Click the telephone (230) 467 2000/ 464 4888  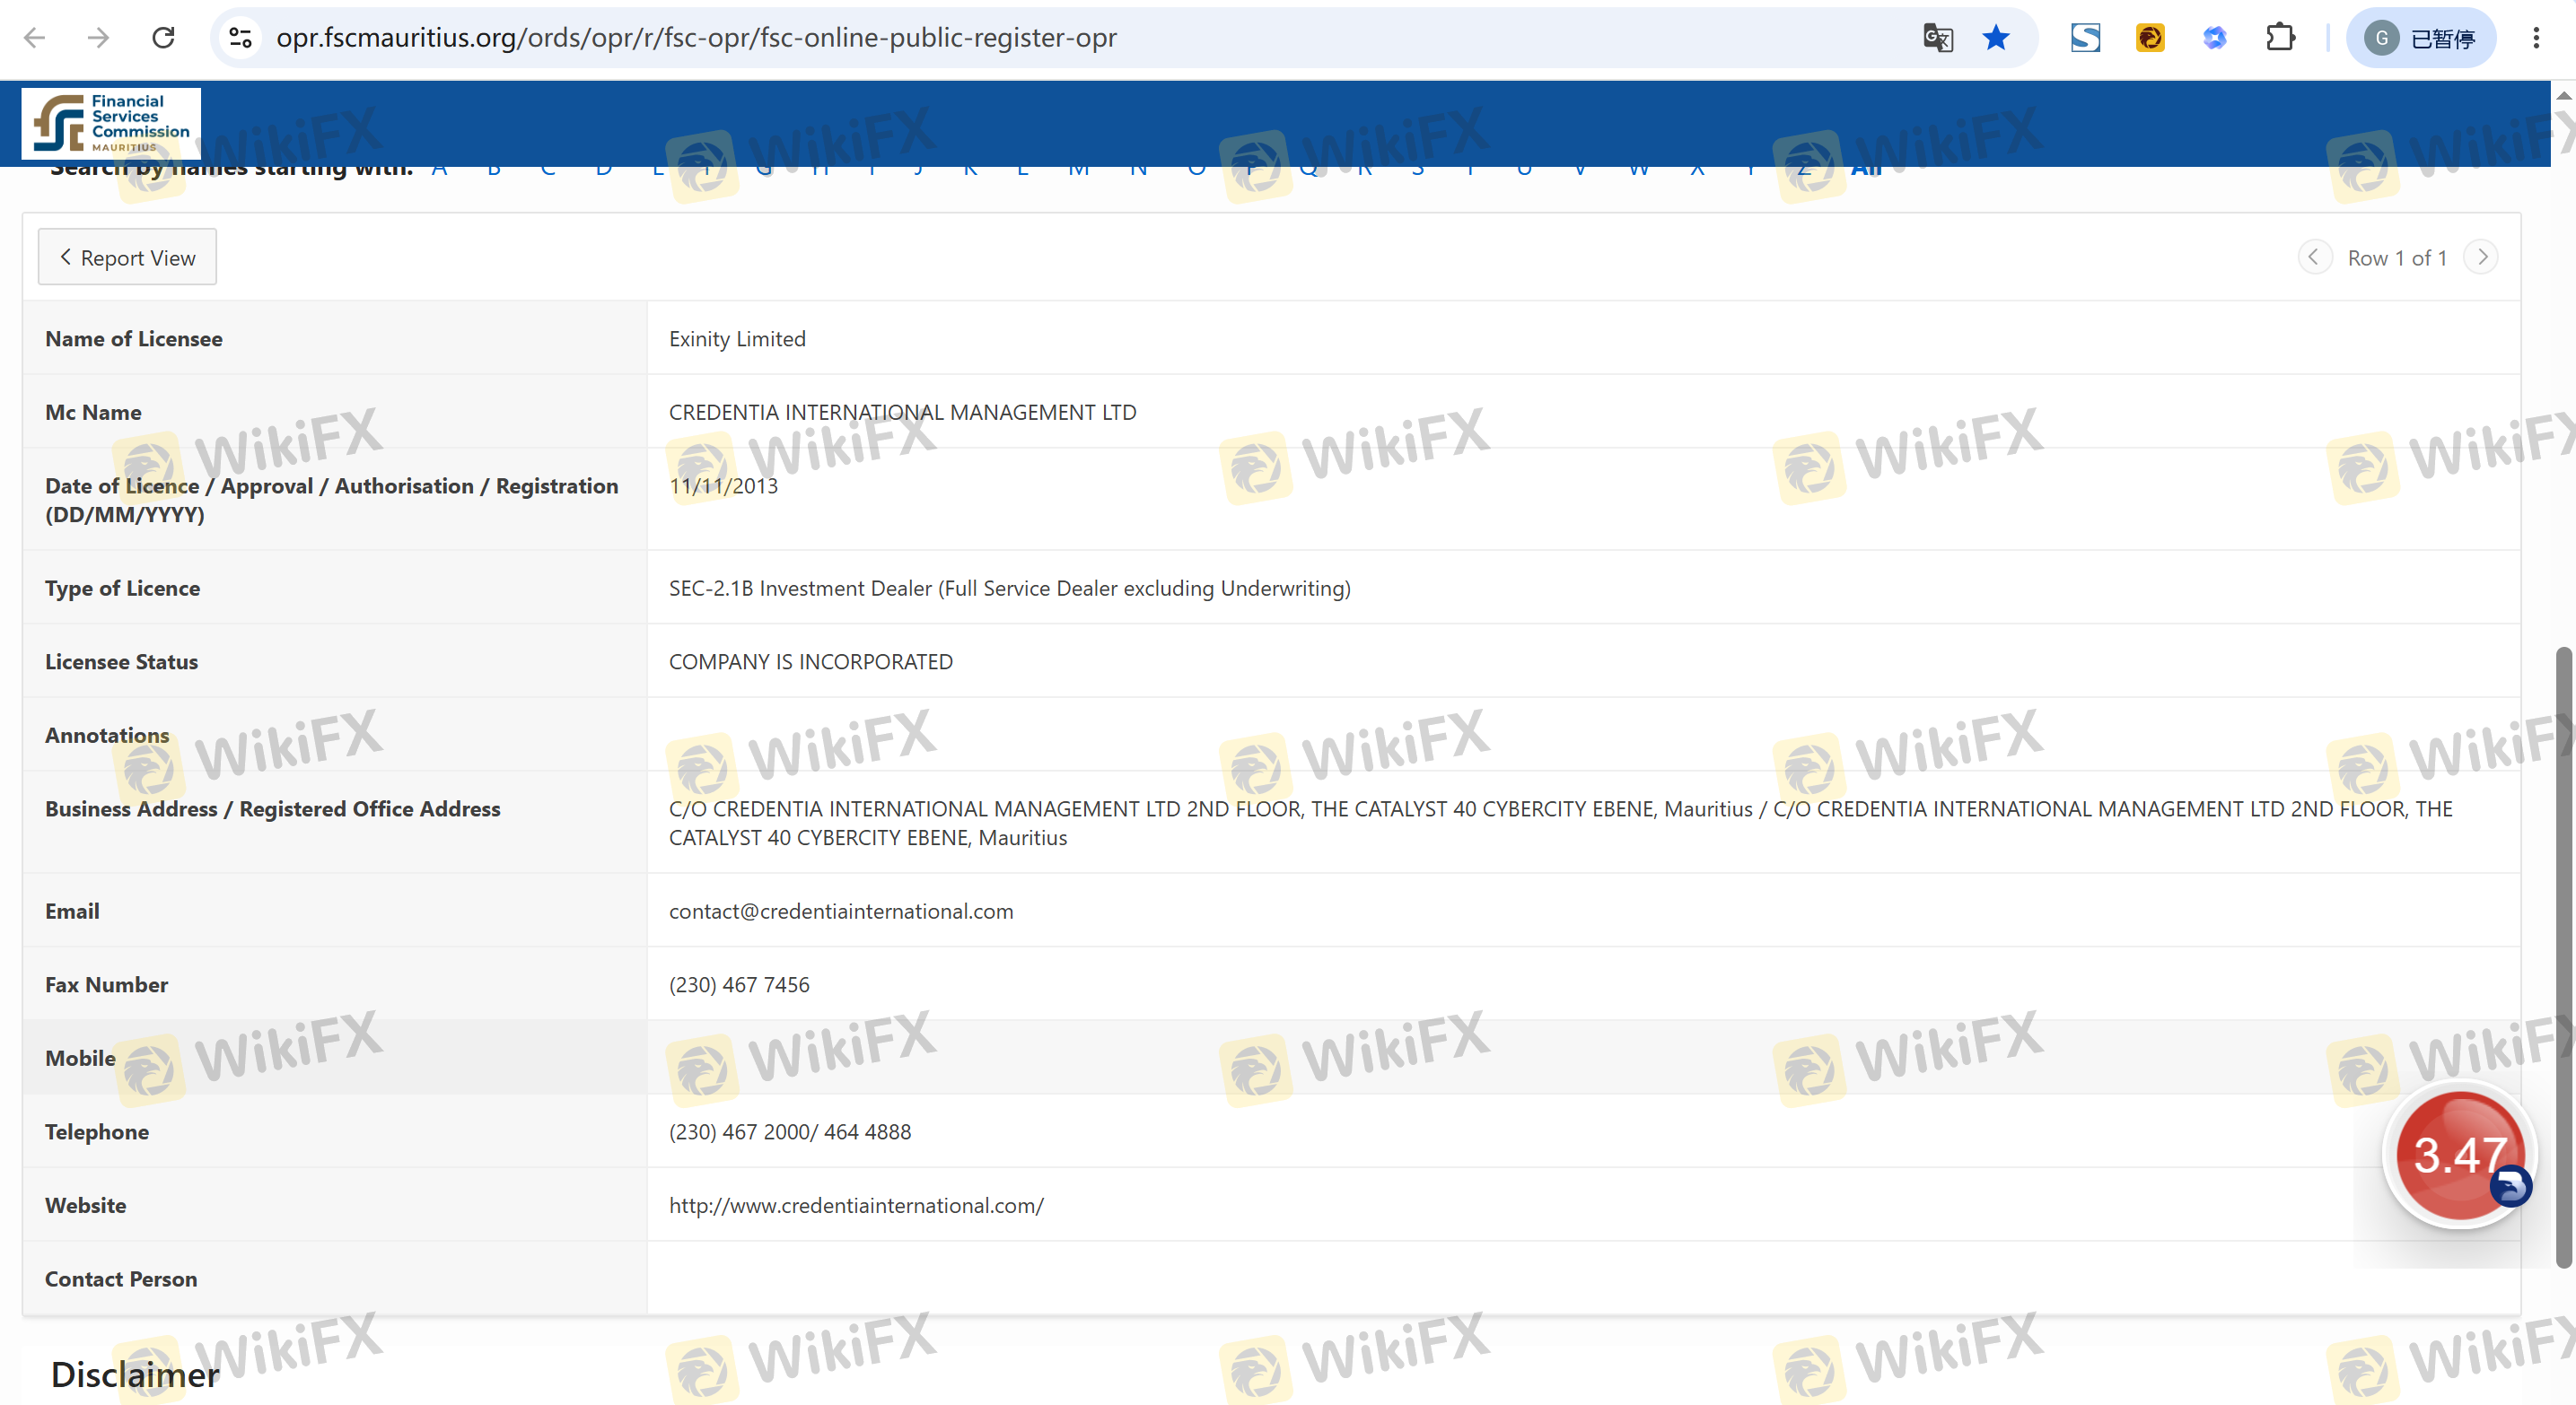[x=790, y=1132]
